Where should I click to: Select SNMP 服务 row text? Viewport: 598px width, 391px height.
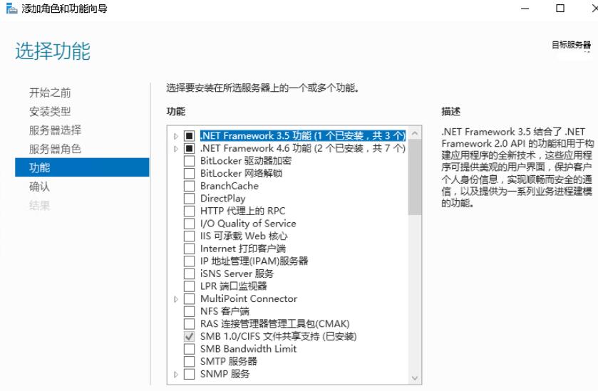225,374
